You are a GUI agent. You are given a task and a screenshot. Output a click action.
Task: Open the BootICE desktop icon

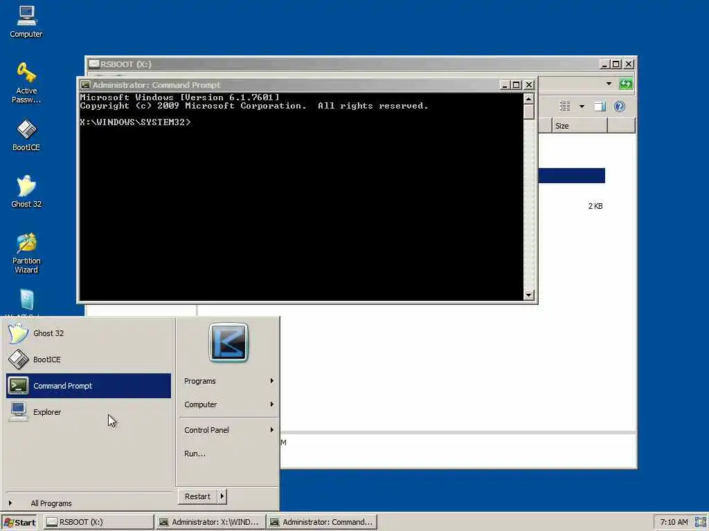(x=26, y=136)
